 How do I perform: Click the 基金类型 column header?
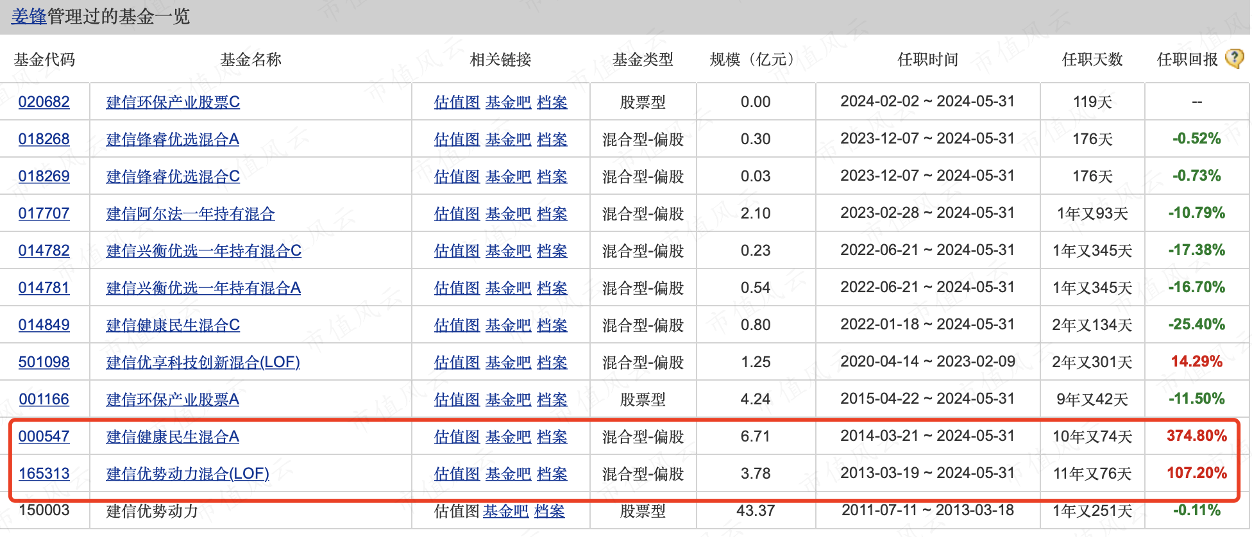pos(643,60)
